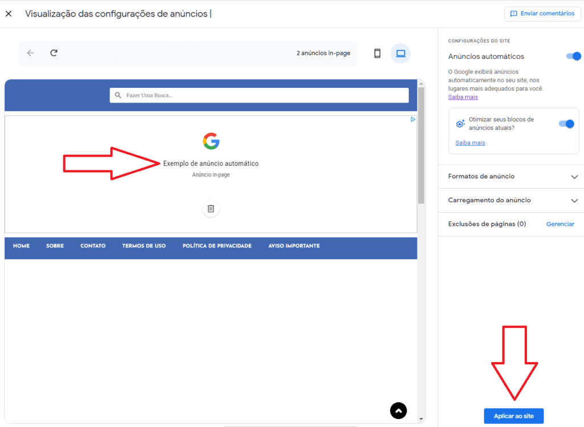Image resolution: width=584 pixels, height=427 pixels.
Task: Click the preview scrollbar down arrow
Action: (421, 419)
